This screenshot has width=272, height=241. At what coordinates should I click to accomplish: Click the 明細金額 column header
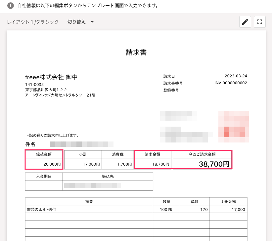point(228,201)
